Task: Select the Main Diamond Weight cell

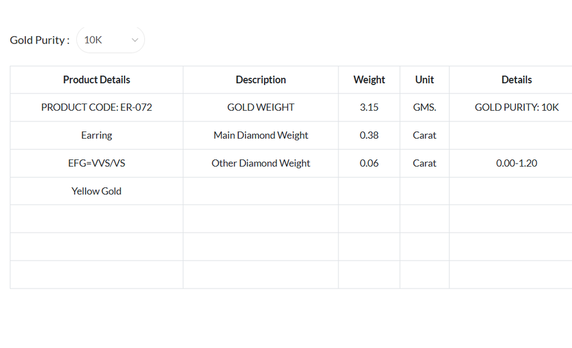Action: [x=260, y=136]
